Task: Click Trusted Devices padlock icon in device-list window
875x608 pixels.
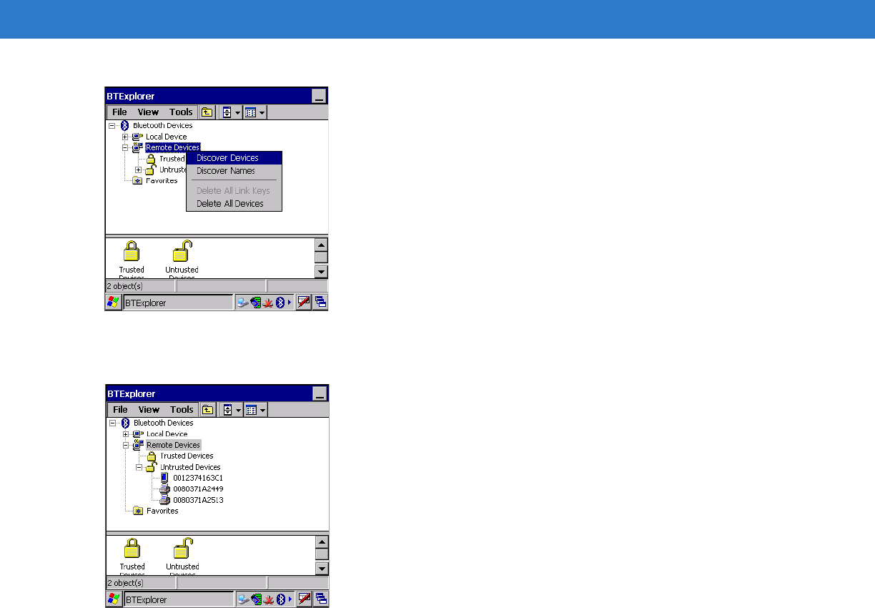Action: (x=132, y=549)
